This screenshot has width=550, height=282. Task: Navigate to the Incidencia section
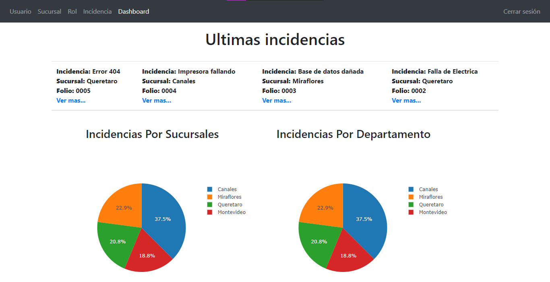(97, 12)
